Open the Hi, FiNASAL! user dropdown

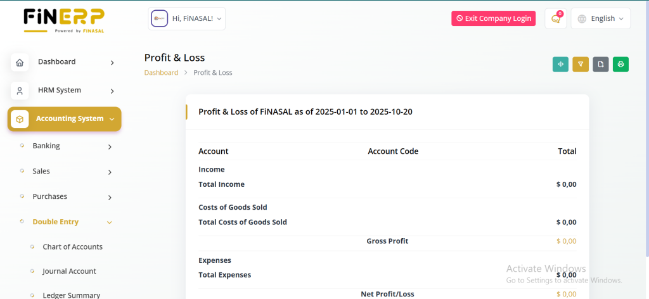coord(187,19)
